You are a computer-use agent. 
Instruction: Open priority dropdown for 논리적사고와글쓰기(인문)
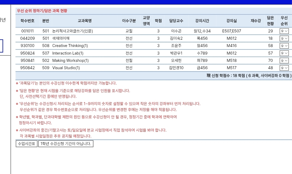(x=284, y=31)
